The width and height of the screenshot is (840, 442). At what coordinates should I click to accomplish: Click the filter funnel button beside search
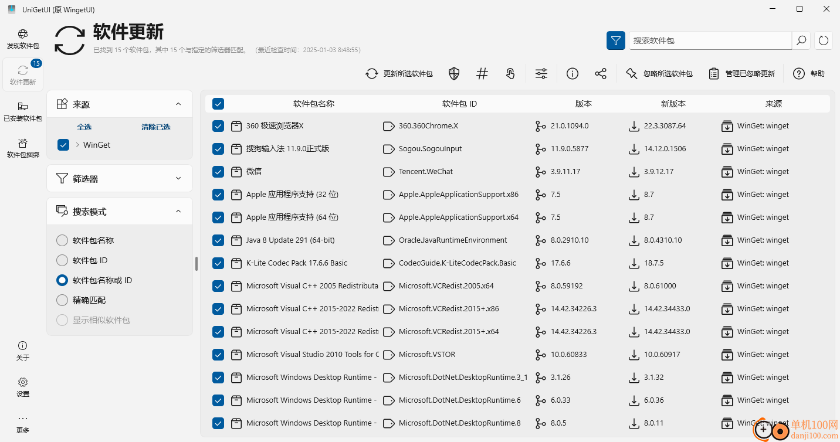click(615, 40)
